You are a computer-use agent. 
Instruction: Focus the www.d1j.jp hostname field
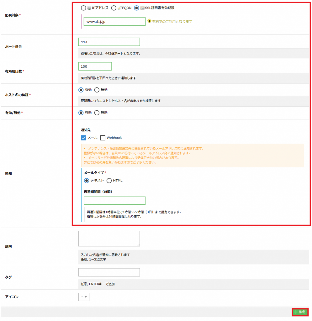[x=114, y=22]
